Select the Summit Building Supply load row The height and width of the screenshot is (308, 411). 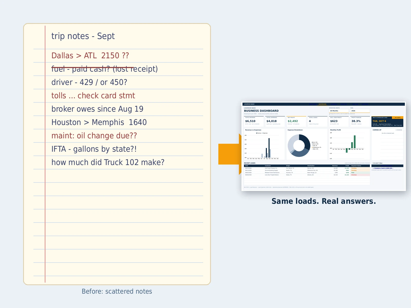coord(307,170)
